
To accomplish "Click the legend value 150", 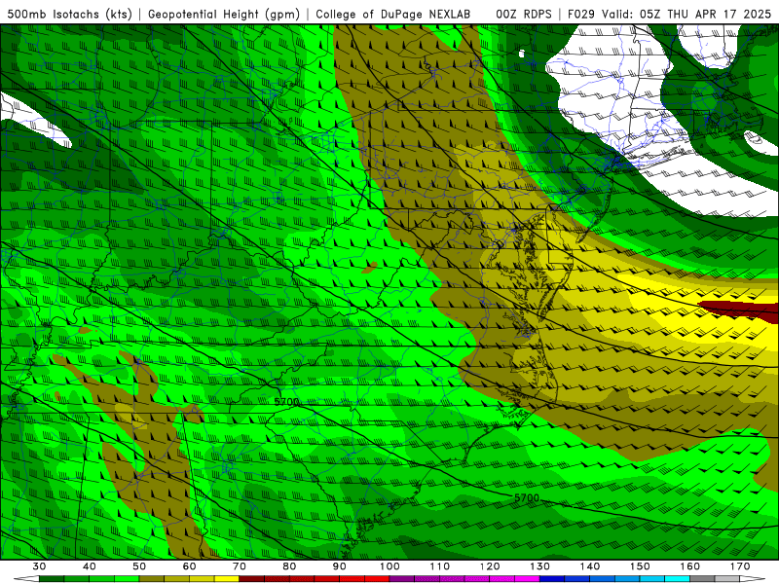I will point(640,566).
